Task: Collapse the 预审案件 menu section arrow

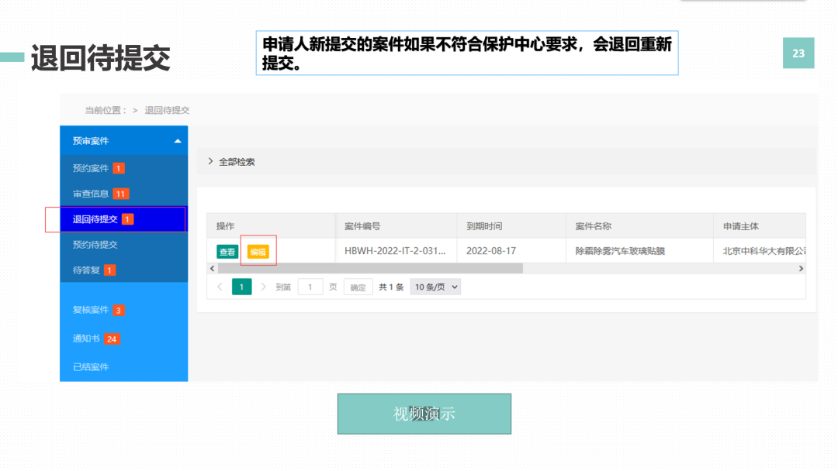Action: 178,141
